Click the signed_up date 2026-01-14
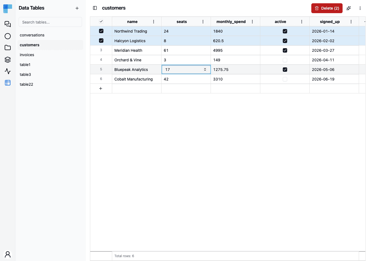Screen dimensions: 370x261 click(334, 31)
